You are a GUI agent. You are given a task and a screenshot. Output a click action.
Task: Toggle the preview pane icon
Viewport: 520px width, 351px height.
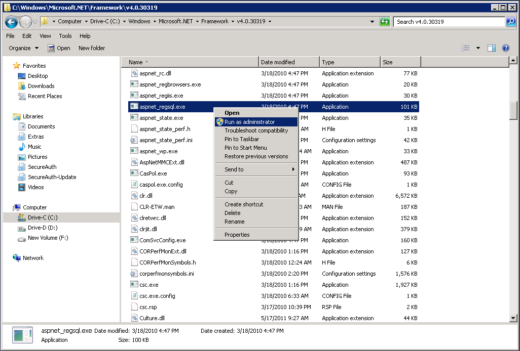[491, 48]
